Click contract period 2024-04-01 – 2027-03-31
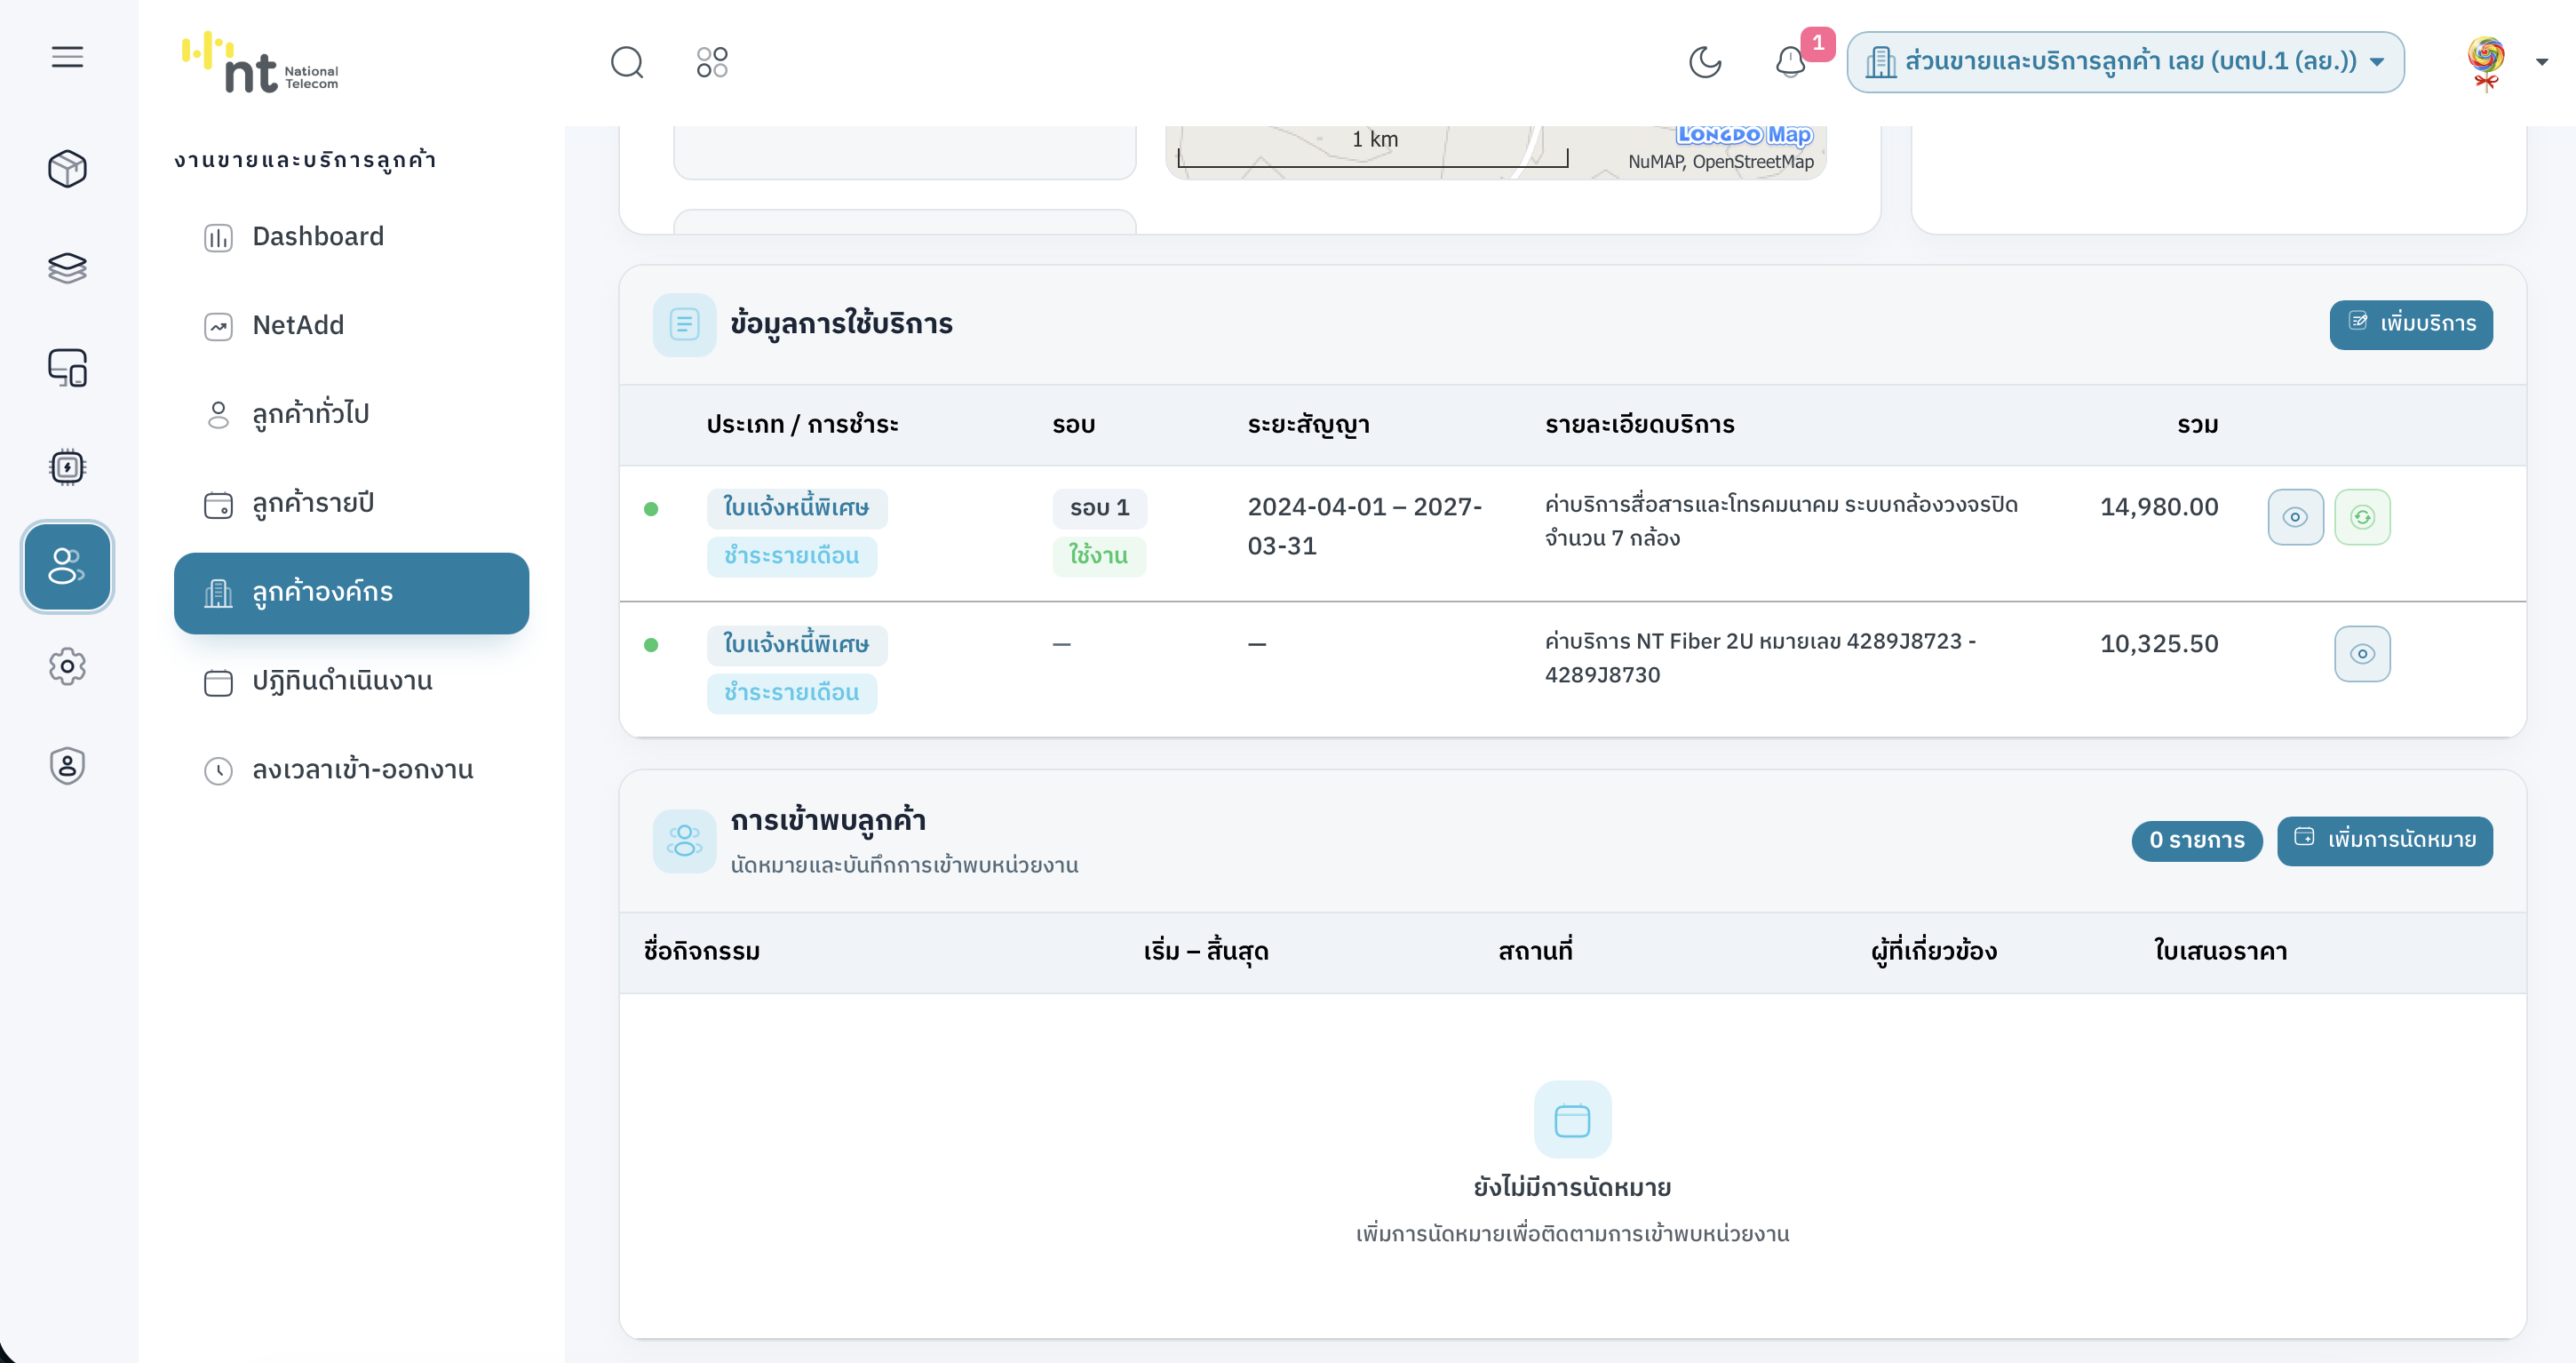The image size is (2576, 1363). click(x=1365, y=527)
